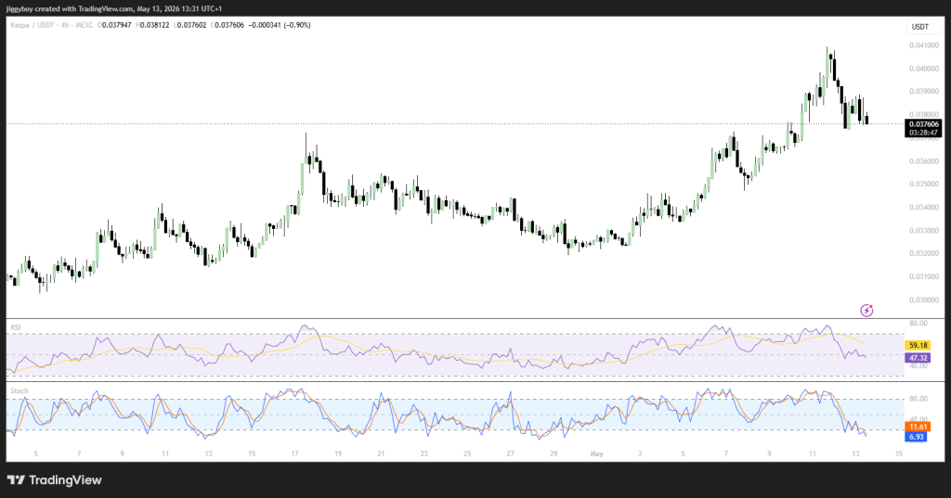
Task: Click the open value 0.037947
Action: (x=114, y=25)
